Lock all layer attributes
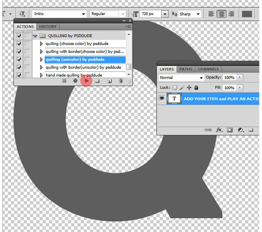The image size is (262, 232). 196,88
